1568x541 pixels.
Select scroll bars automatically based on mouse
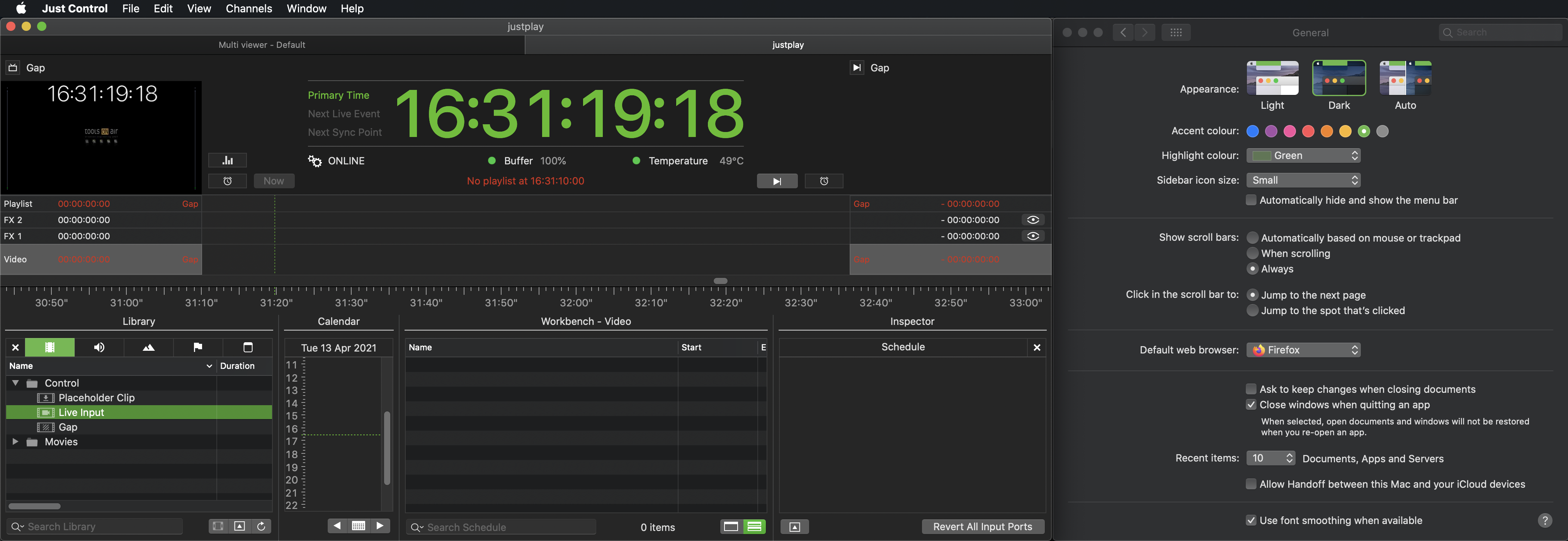coord(1253,238)
